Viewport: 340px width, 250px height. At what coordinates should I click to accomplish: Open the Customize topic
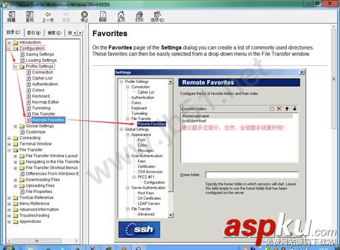pyautogui.click(x=35, y=132)
